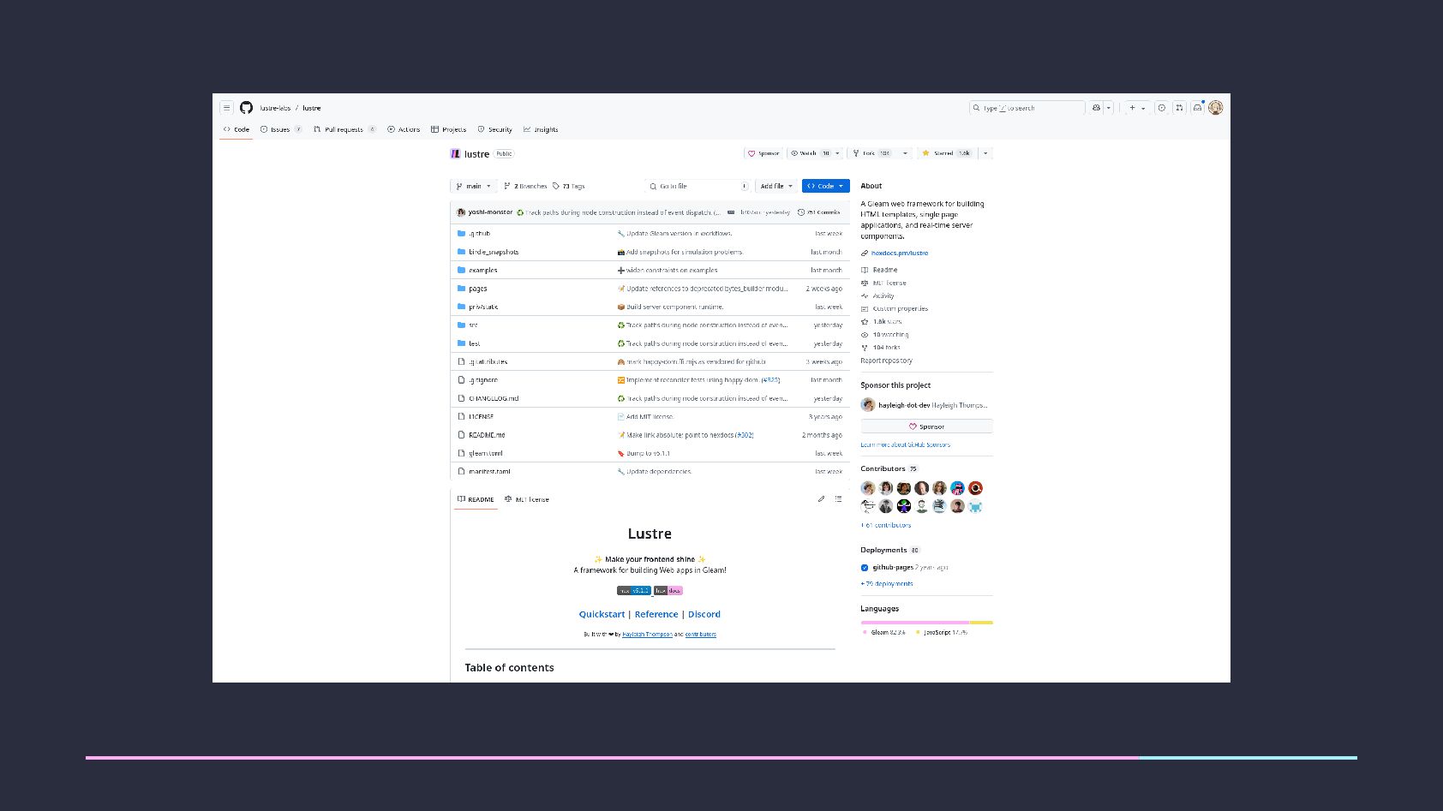
Task: Click the pages folder icon
Action: point(461,289)
